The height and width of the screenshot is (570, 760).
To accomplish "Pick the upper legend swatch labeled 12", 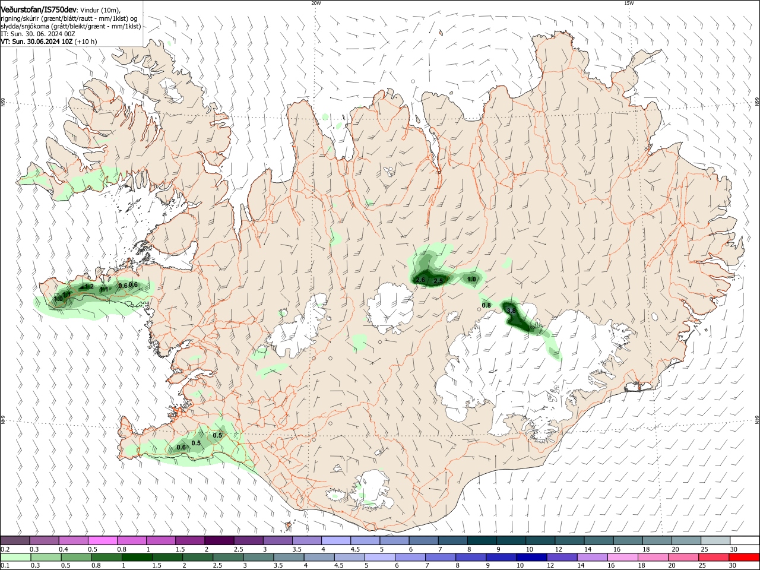I will coord(569,540).
